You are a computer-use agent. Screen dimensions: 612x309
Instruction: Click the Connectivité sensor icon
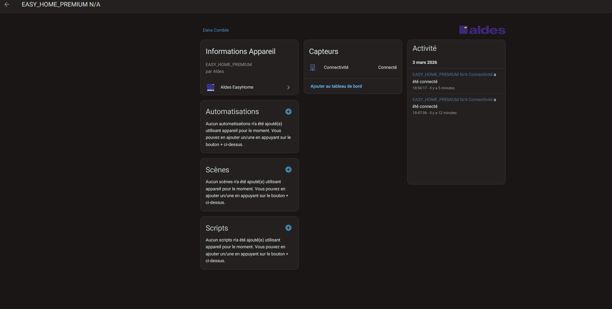click(x=313, y=67)
